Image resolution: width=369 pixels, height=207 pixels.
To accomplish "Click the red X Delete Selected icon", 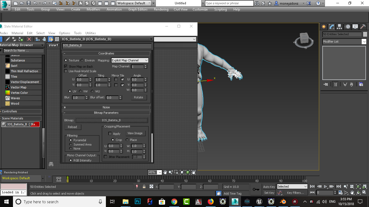I will point(29,39).
